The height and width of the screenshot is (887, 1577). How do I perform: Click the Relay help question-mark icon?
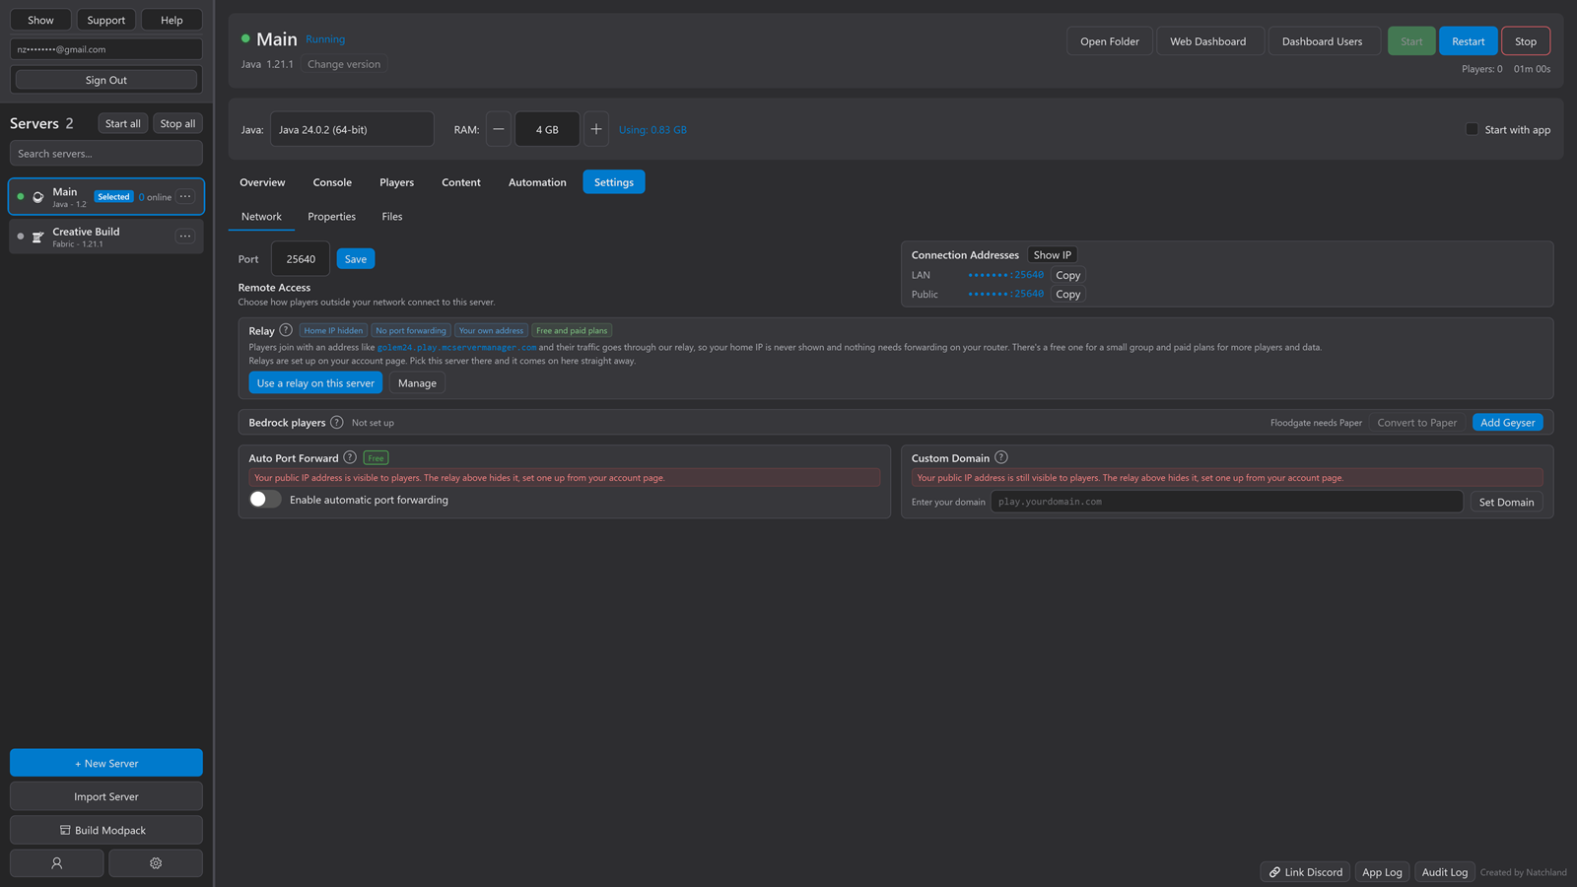(x=286, y=330)
